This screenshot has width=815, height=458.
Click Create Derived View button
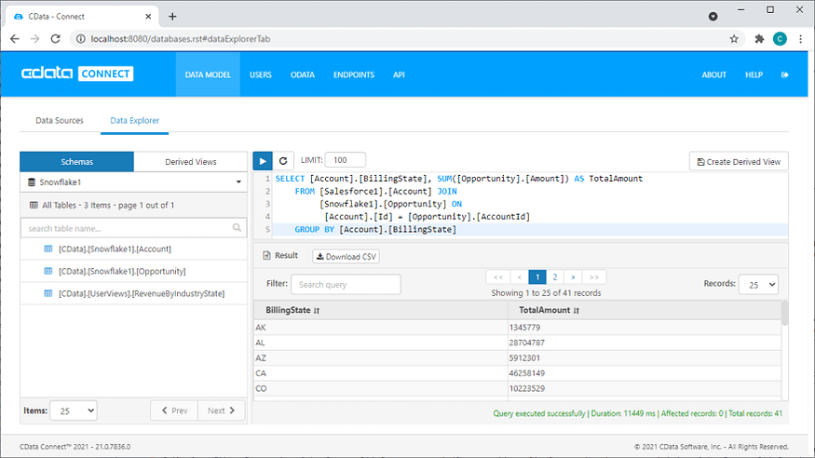[x=739, y=161]
